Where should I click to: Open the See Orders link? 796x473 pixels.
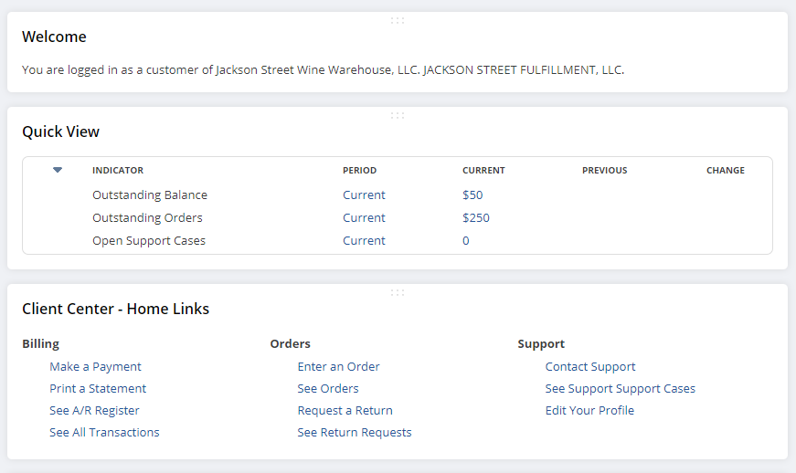coord(328,388)
